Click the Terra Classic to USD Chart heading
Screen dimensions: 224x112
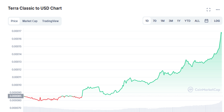click(35, 8)
